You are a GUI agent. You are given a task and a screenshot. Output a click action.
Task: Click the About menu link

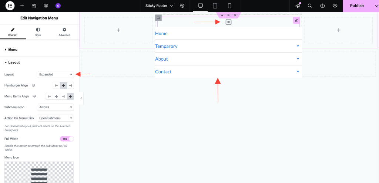point(161,59)
